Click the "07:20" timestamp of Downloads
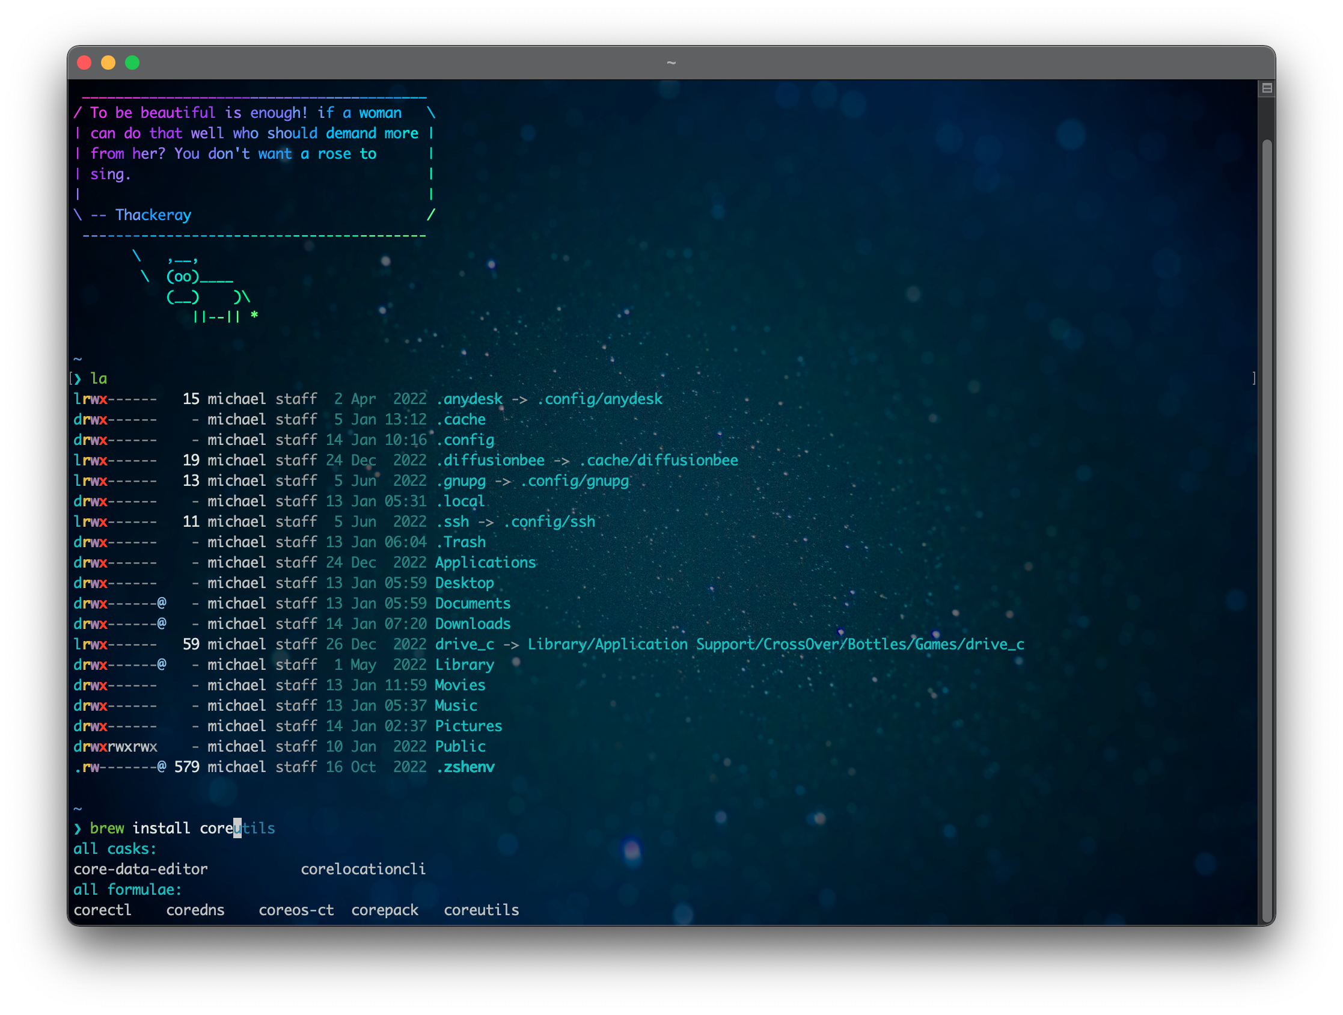 (x=406, y=624)
